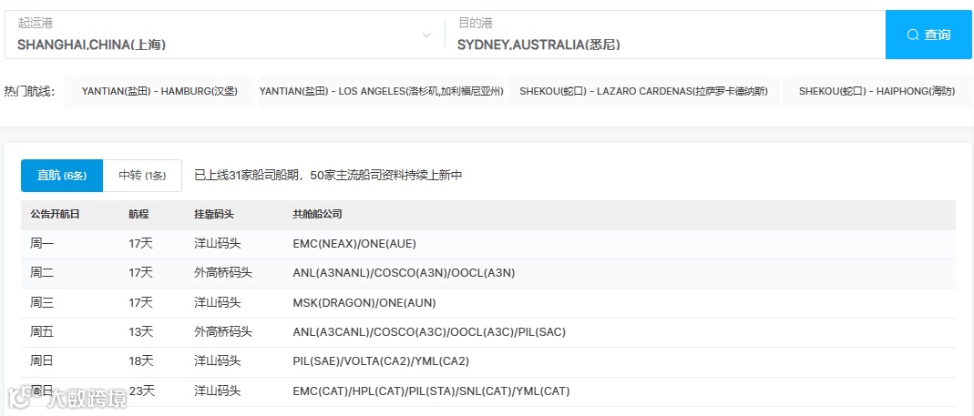Click 外高桥码头 in the 周二 row
Viewport: 974px width, 416px height.
(x=223, y=272)
